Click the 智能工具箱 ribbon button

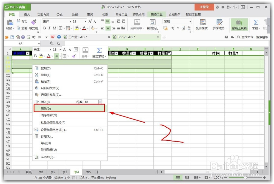coord(239,25)
